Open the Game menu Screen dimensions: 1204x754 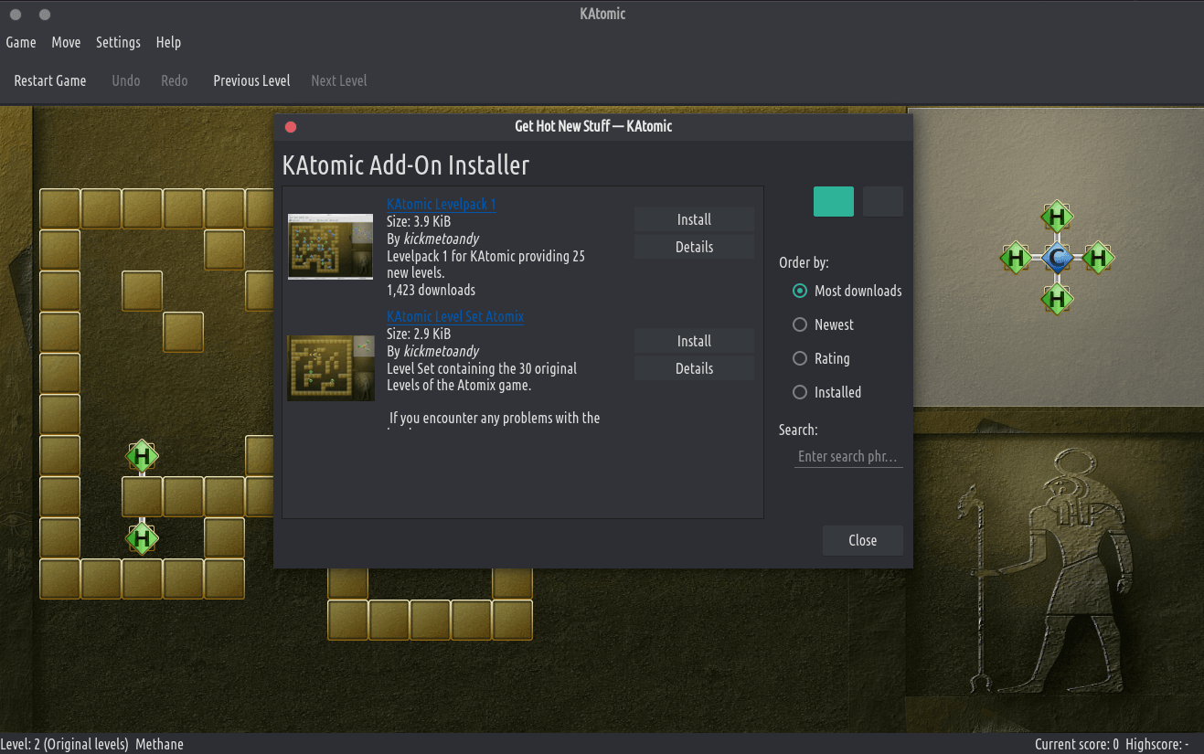tap(21, 42)
